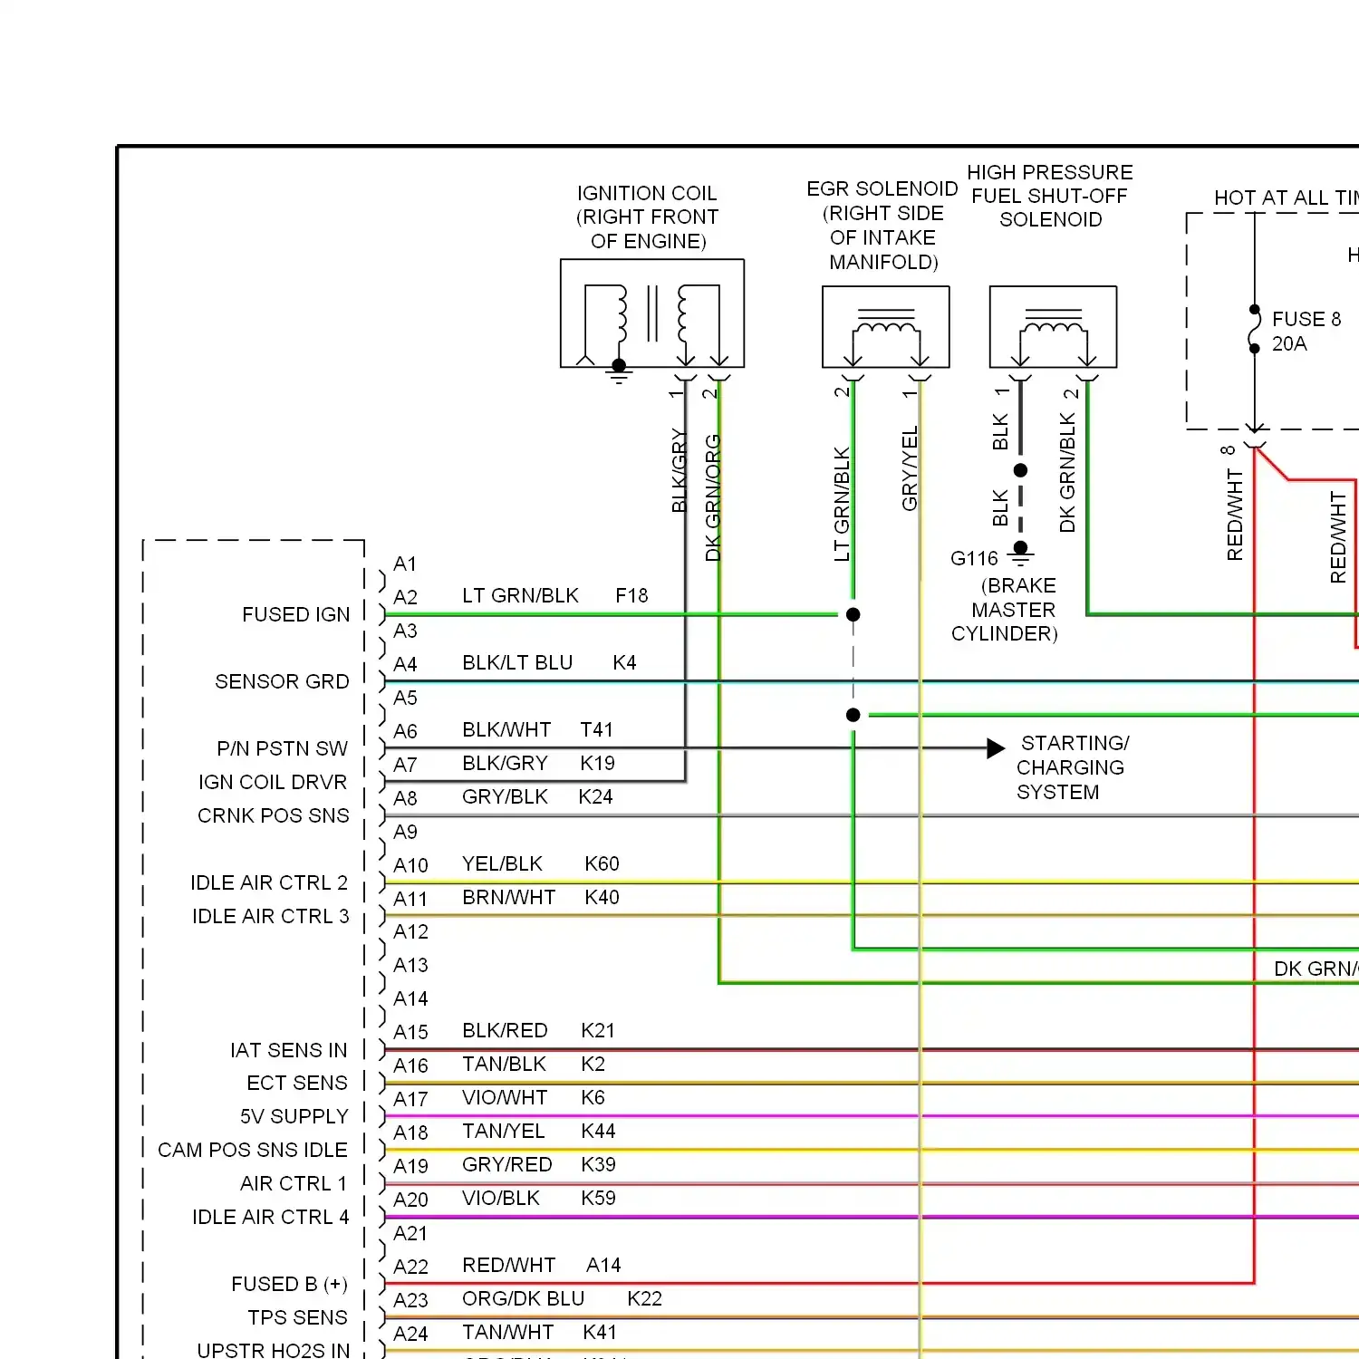Image resolution: width=1359 pixels, height=1359 pixels.
Task: Click circuit code K60
Action: click(602, 863)
